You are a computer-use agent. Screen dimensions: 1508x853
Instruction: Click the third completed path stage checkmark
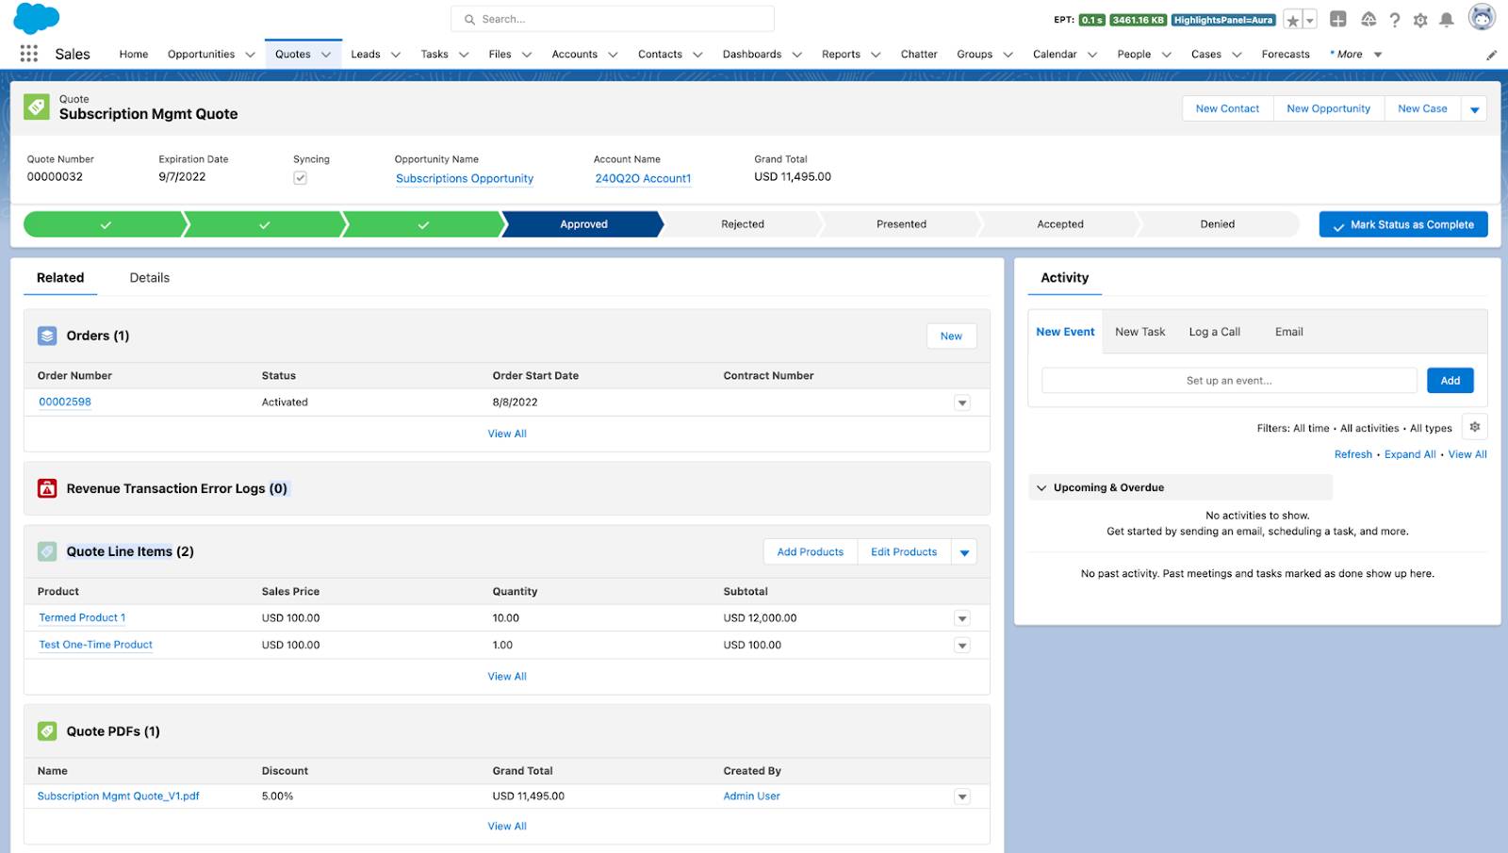[x=423, y=224]
